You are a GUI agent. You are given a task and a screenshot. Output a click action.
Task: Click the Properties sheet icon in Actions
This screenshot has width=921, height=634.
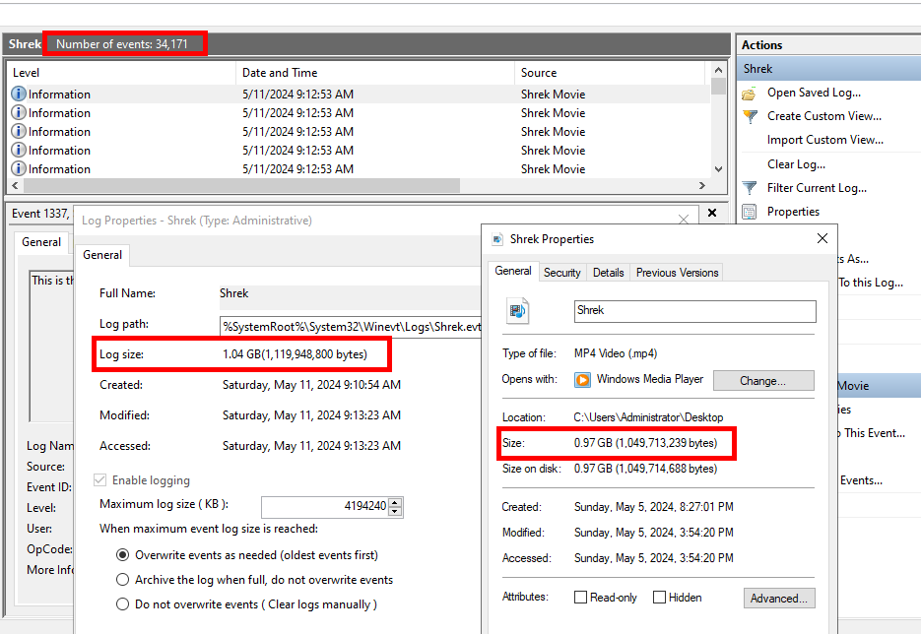[750, 212]
